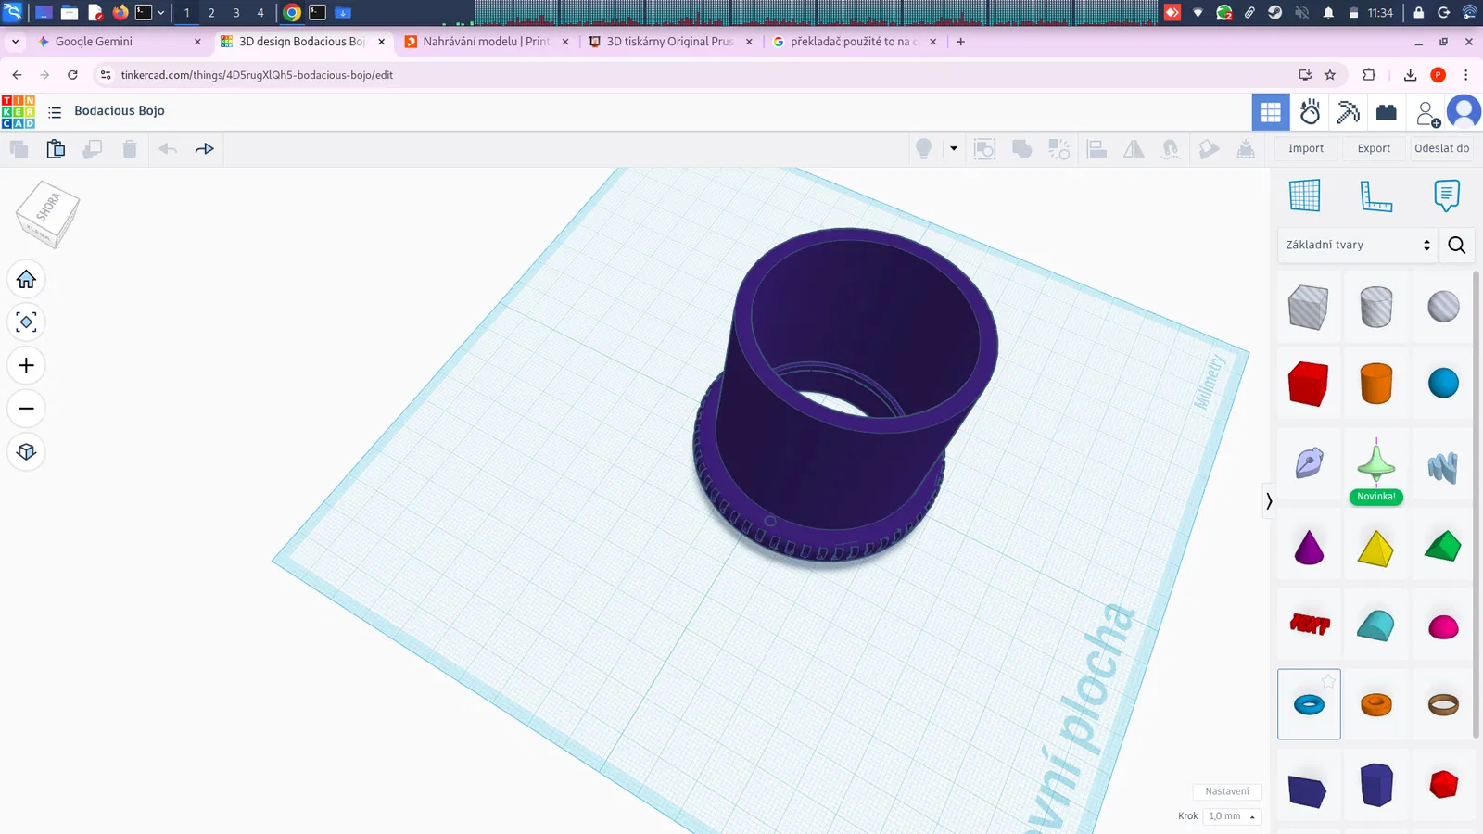Click the Odeslat do button
This screenshot has width=1483, height=834.
(x=1441, y=148)
